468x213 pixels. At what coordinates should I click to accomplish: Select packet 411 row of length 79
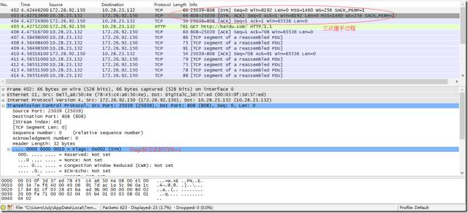230,59
